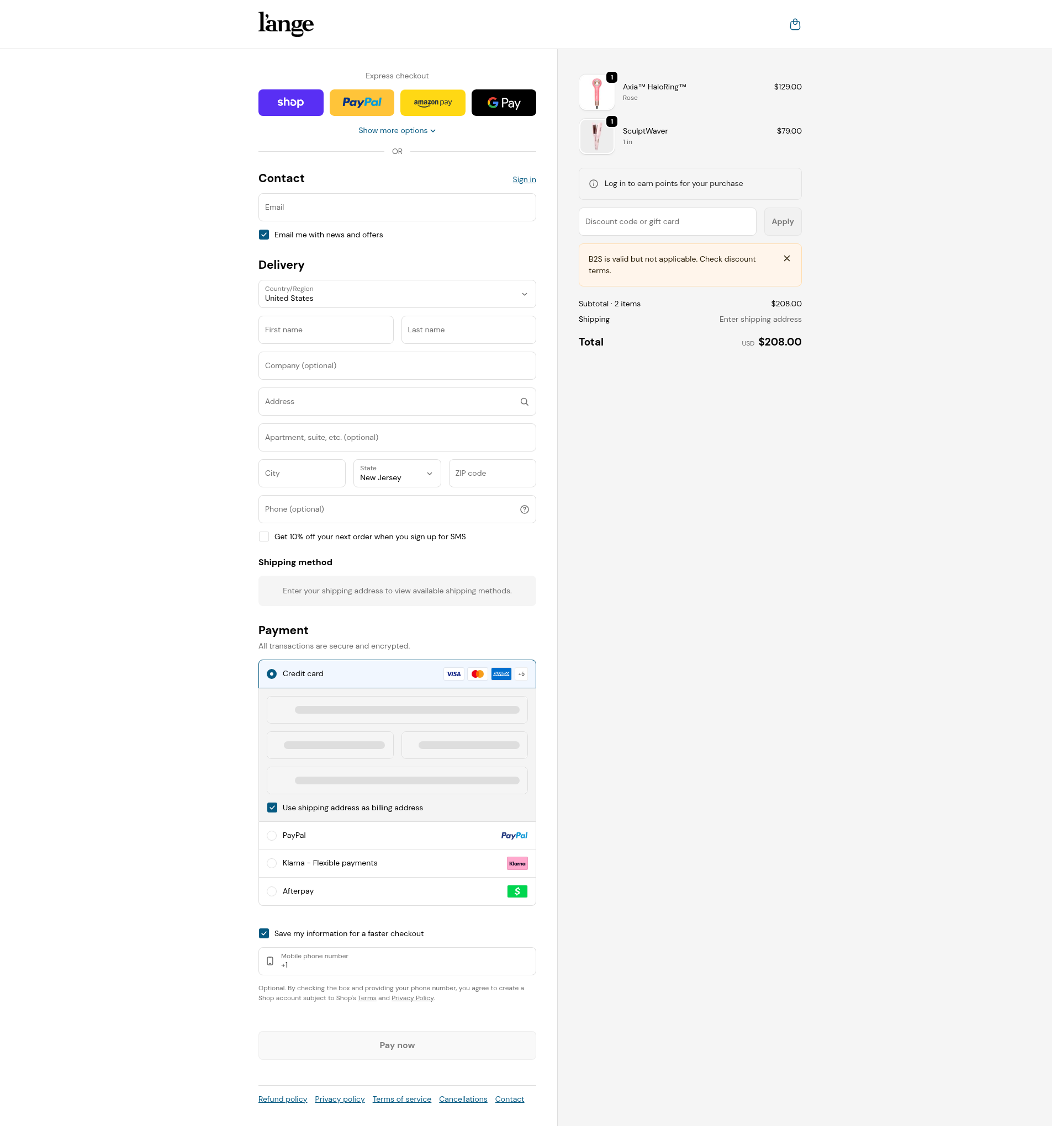Click the Sign in link
This screenshot has height=1126, width=1052.
click(x=524, y=179)
